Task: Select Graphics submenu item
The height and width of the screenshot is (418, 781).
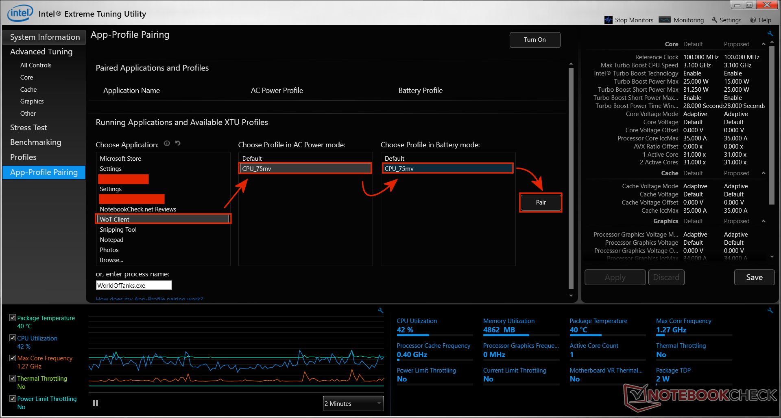Action: click(32, 101)
